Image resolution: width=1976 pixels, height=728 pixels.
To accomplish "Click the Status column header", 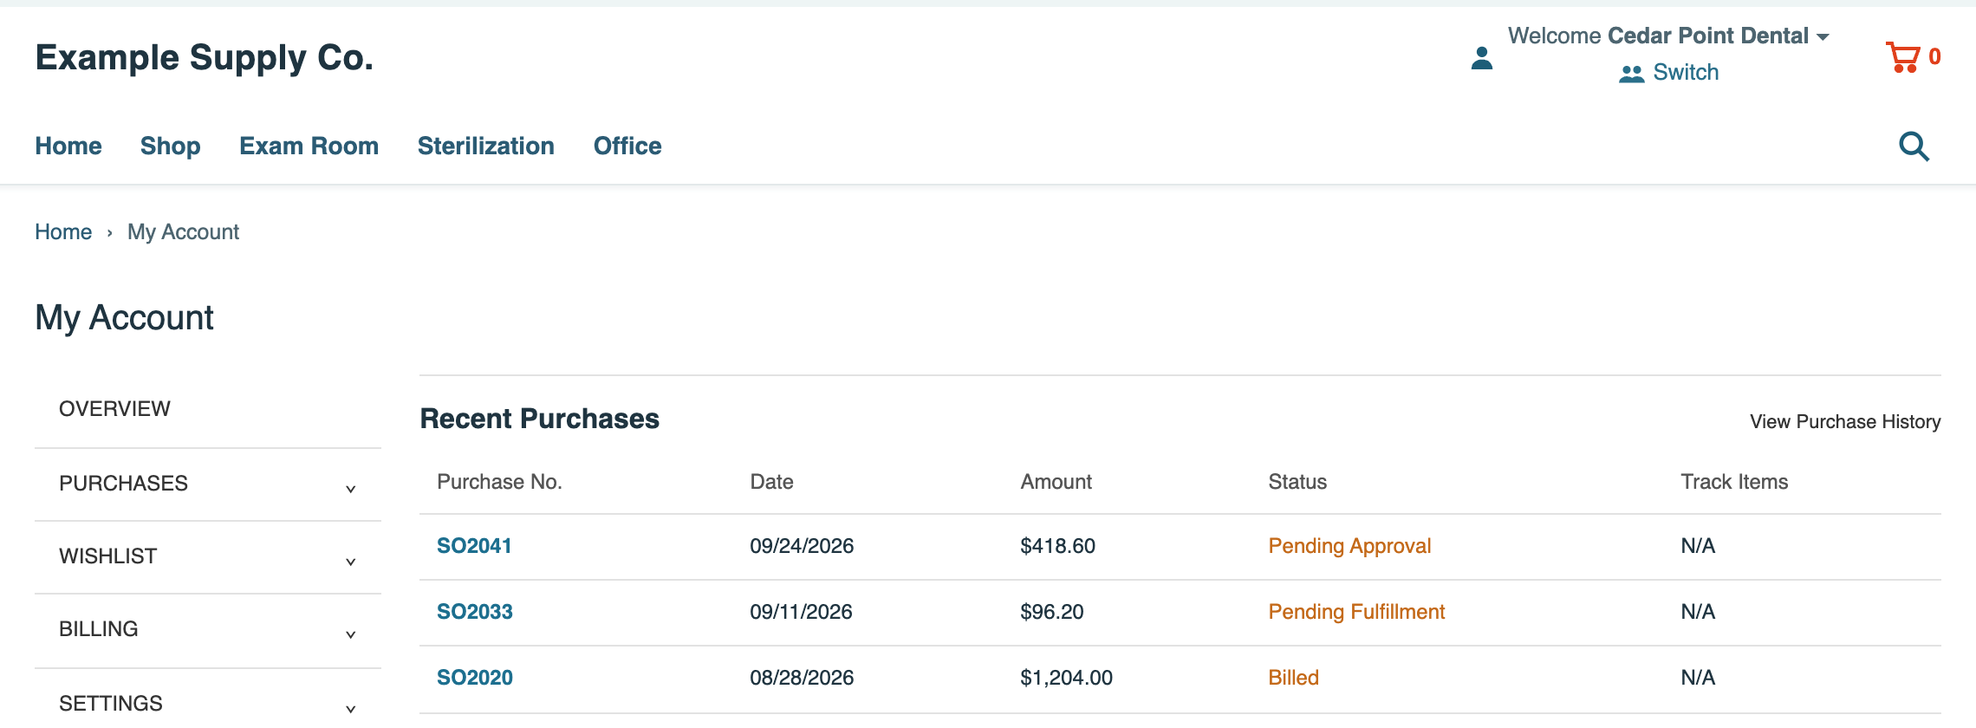I will coord(1297,482).
